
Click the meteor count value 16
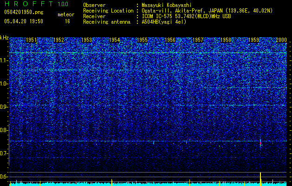click(67, 21)
